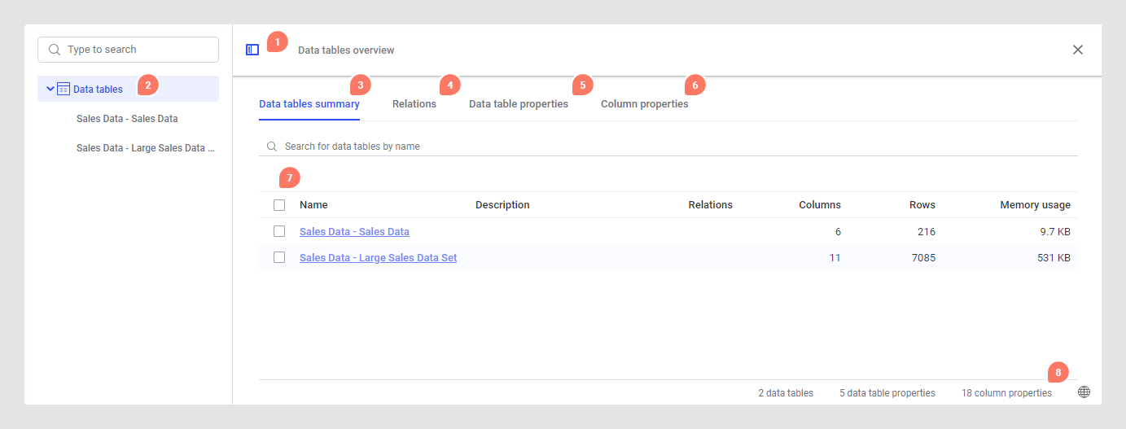Select Sales Data - Sales Data in tree
1126x429 pixels.
coord(127,119)
